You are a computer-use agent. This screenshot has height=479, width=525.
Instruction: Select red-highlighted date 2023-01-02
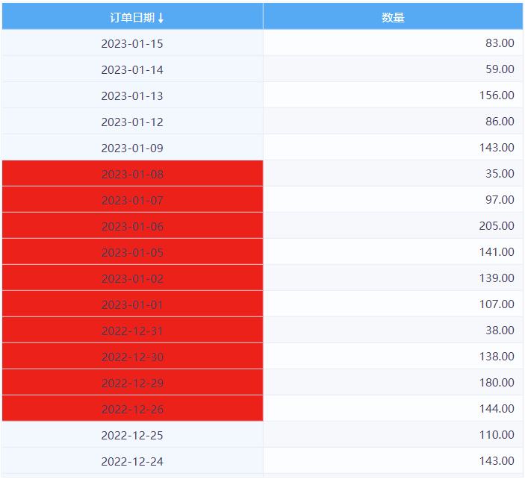[x=132, y=278]
